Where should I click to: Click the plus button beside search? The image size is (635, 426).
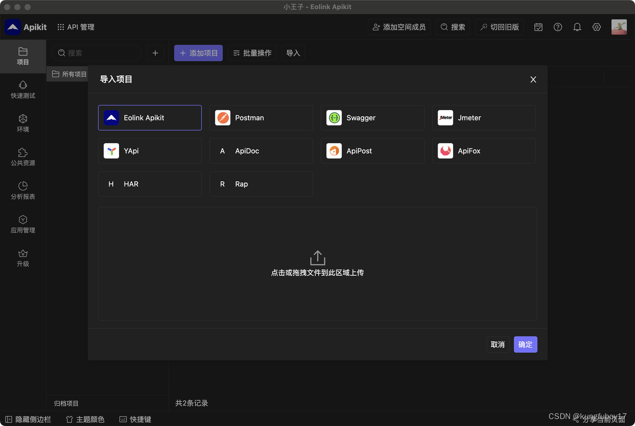(x=155, y=53)
